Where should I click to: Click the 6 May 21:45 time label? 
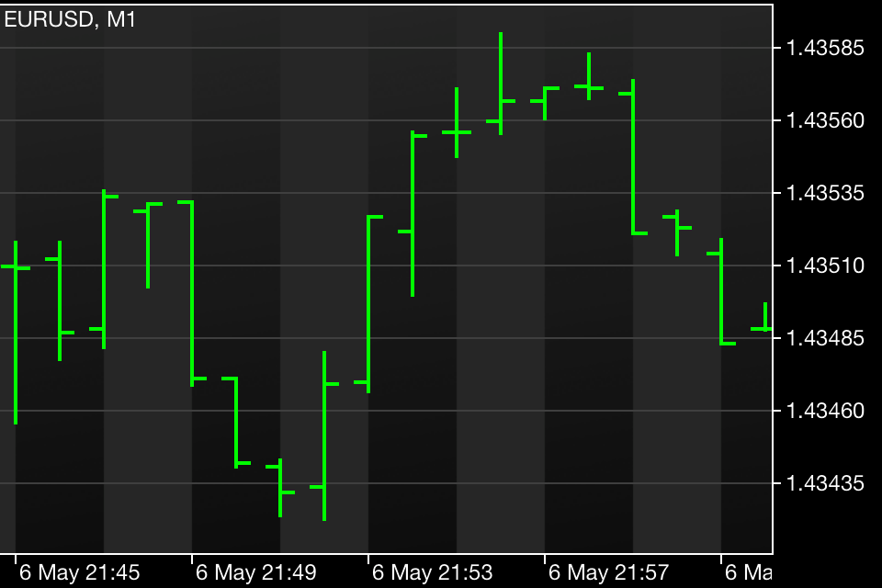tap(79, 572)
